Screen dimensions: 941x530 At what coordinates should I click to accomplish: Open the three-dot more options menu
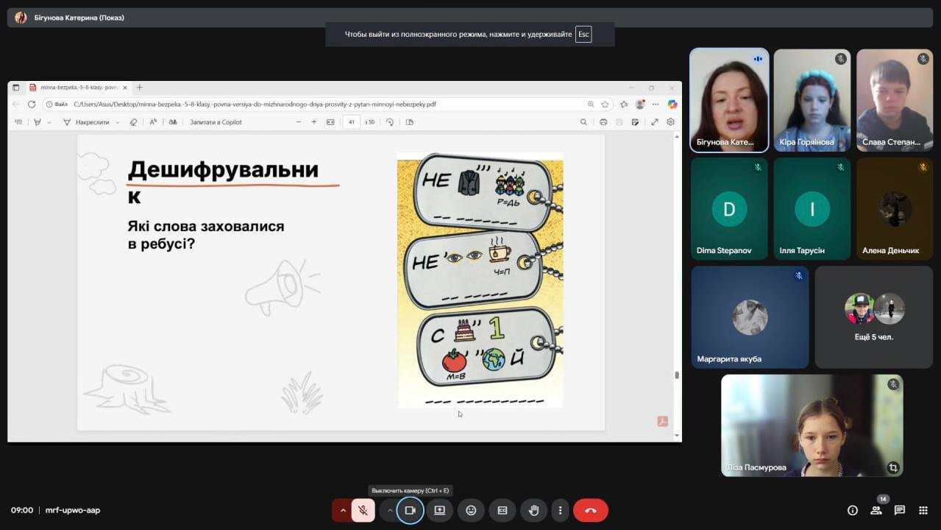[560, 510]
